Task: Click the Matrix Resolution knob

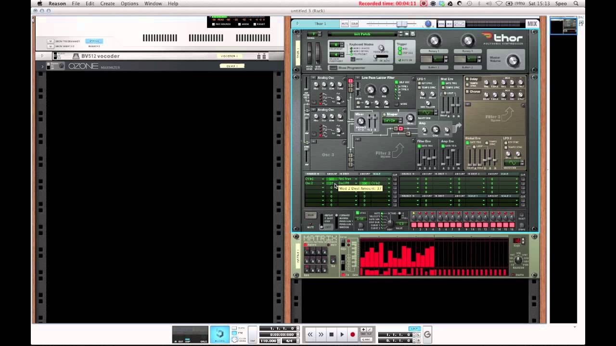Action: point(518,259)
